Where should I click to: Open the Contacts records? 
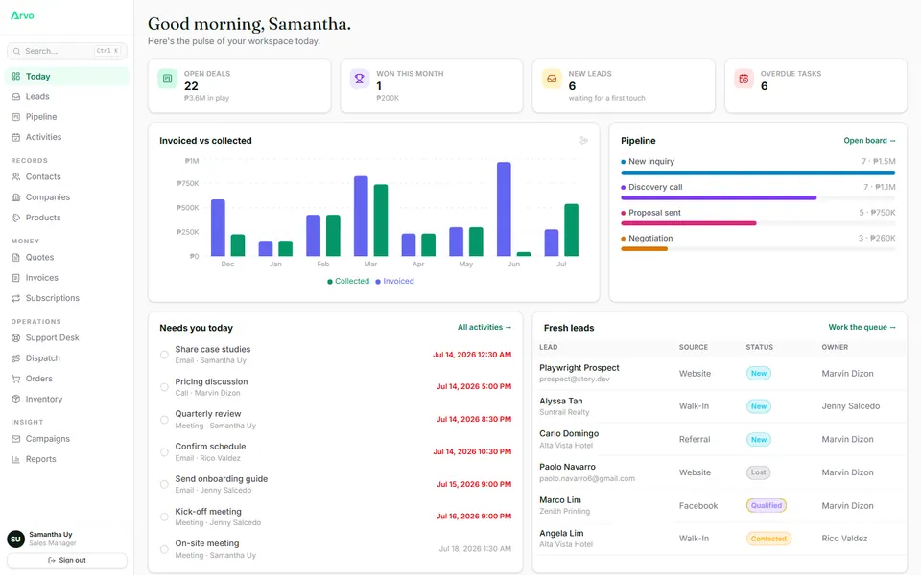[x=67, y=176]
